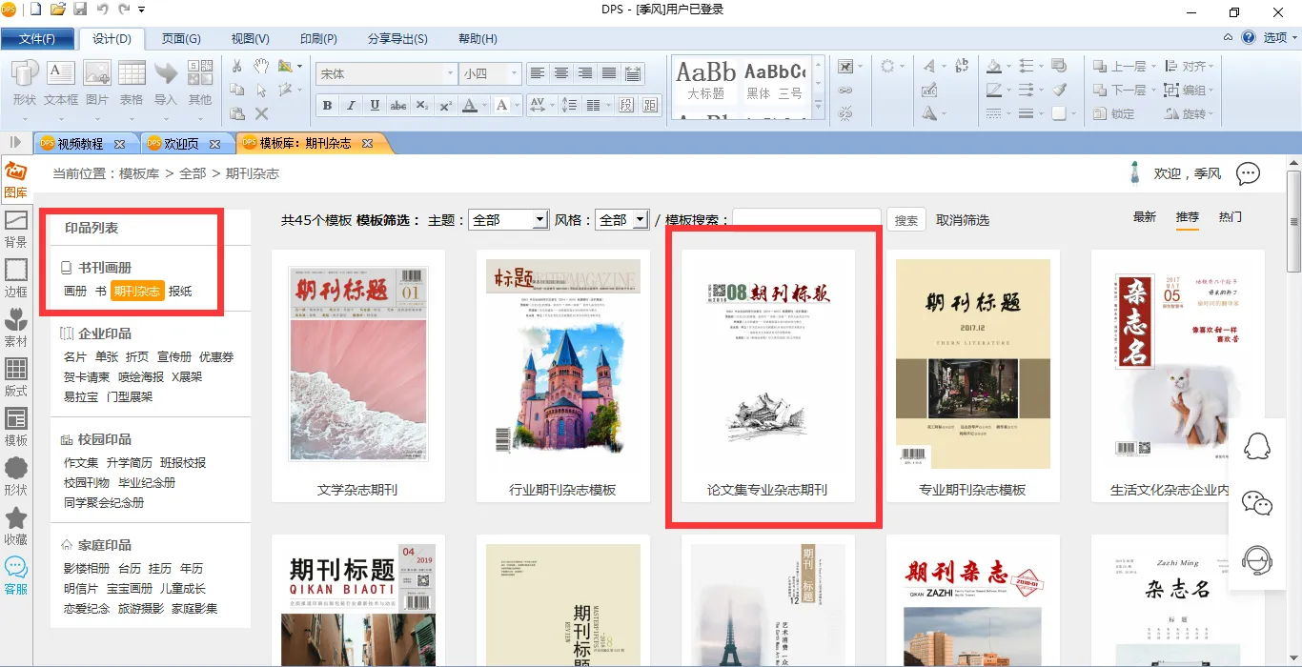Insert a 文本框 text box from the ribbon
This screenshot has height=667, width=1302.
coord(61,82)
